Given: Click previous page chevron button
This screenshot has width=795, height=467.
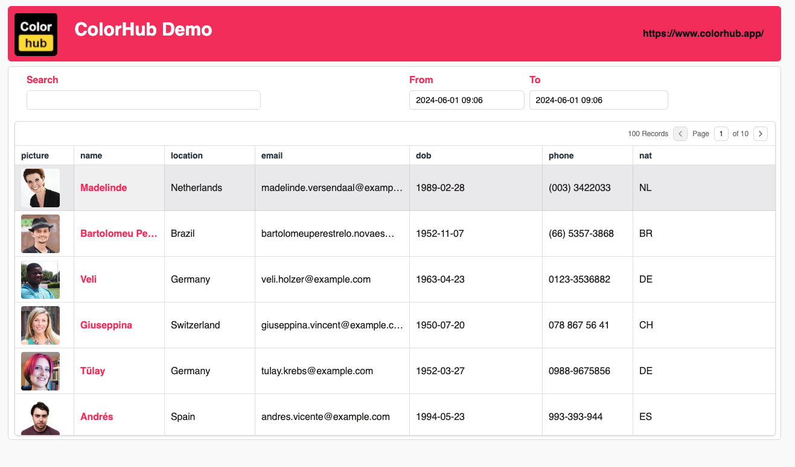Looking at the screenshot, I should (680, 134).
